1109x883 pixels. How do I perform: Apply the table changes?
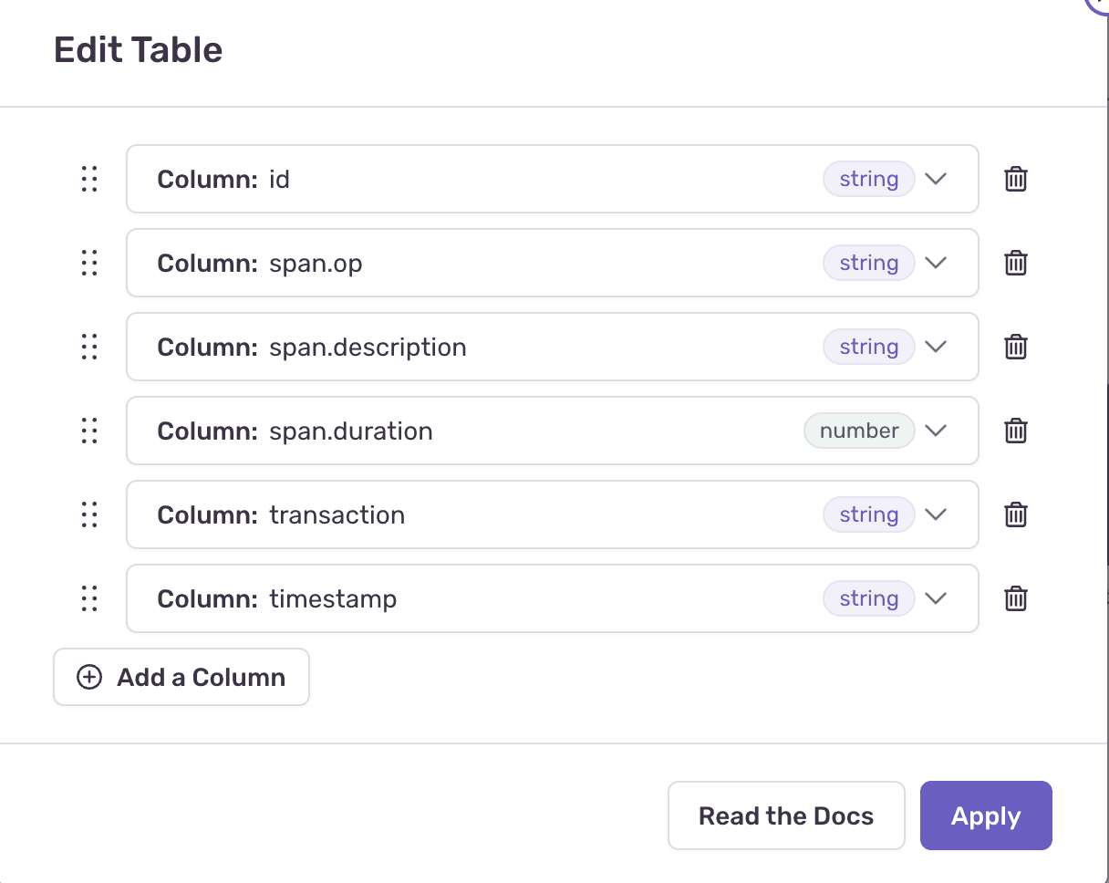click(986, 815)
